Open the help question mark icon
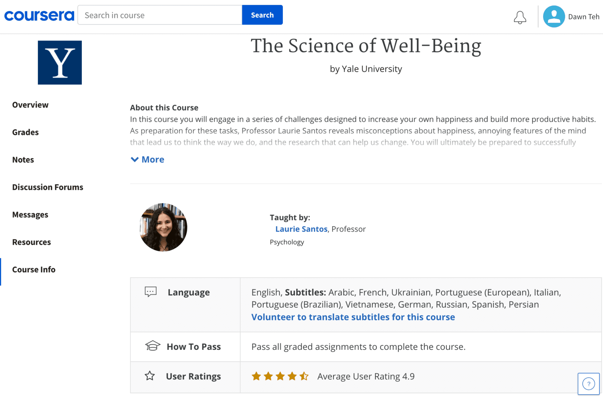The width and height of the screenshot is (603, 402). (588, 384)
